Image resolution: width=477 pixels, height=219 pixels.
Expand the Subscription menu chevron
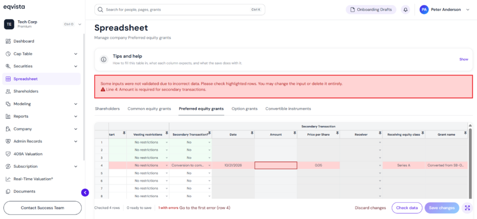pyautogui.click(x=76, y=166)
